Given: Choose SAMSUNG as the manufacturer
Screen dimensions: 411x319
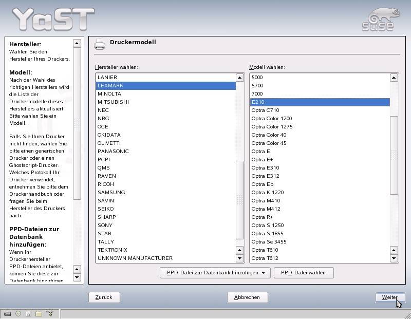Looking at the screenshot, I should click(x=165, y=193).
